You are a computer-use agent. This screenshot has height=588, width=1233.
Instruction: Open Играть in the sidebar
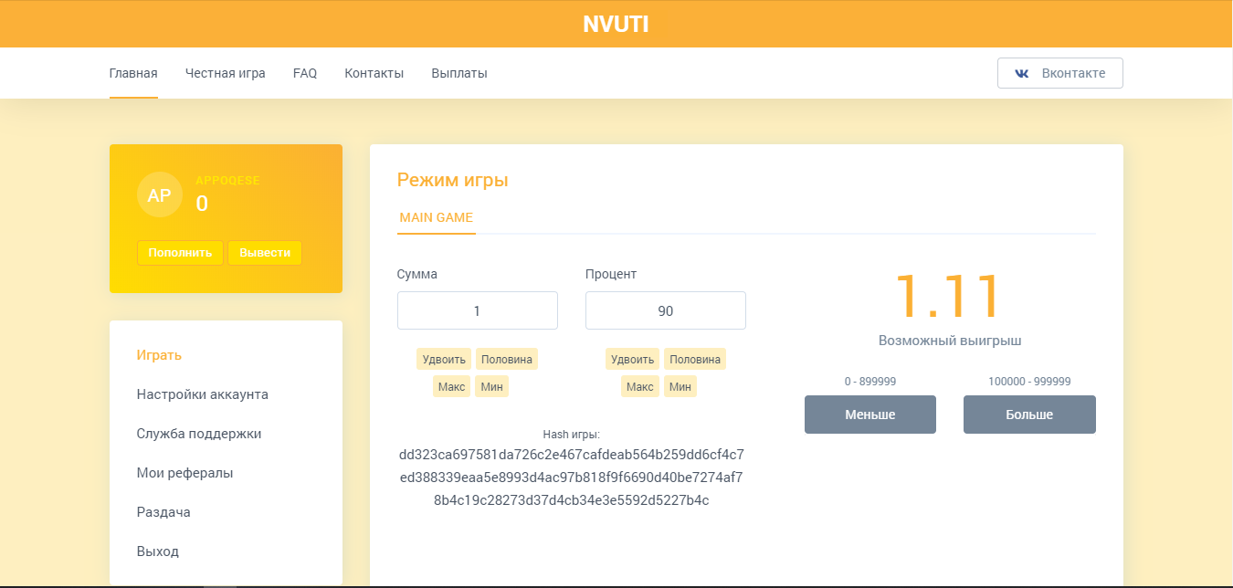[x=160, y=355]
